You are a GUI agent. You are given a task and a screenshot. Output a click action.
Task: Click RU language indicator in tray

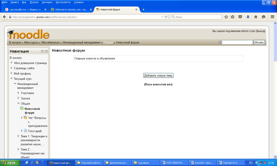click(251, 163)
